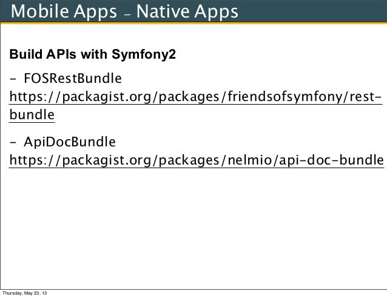Open the nelmio api-doc-bundle packagist link
The image size is (387, 297).
point(197,160)
